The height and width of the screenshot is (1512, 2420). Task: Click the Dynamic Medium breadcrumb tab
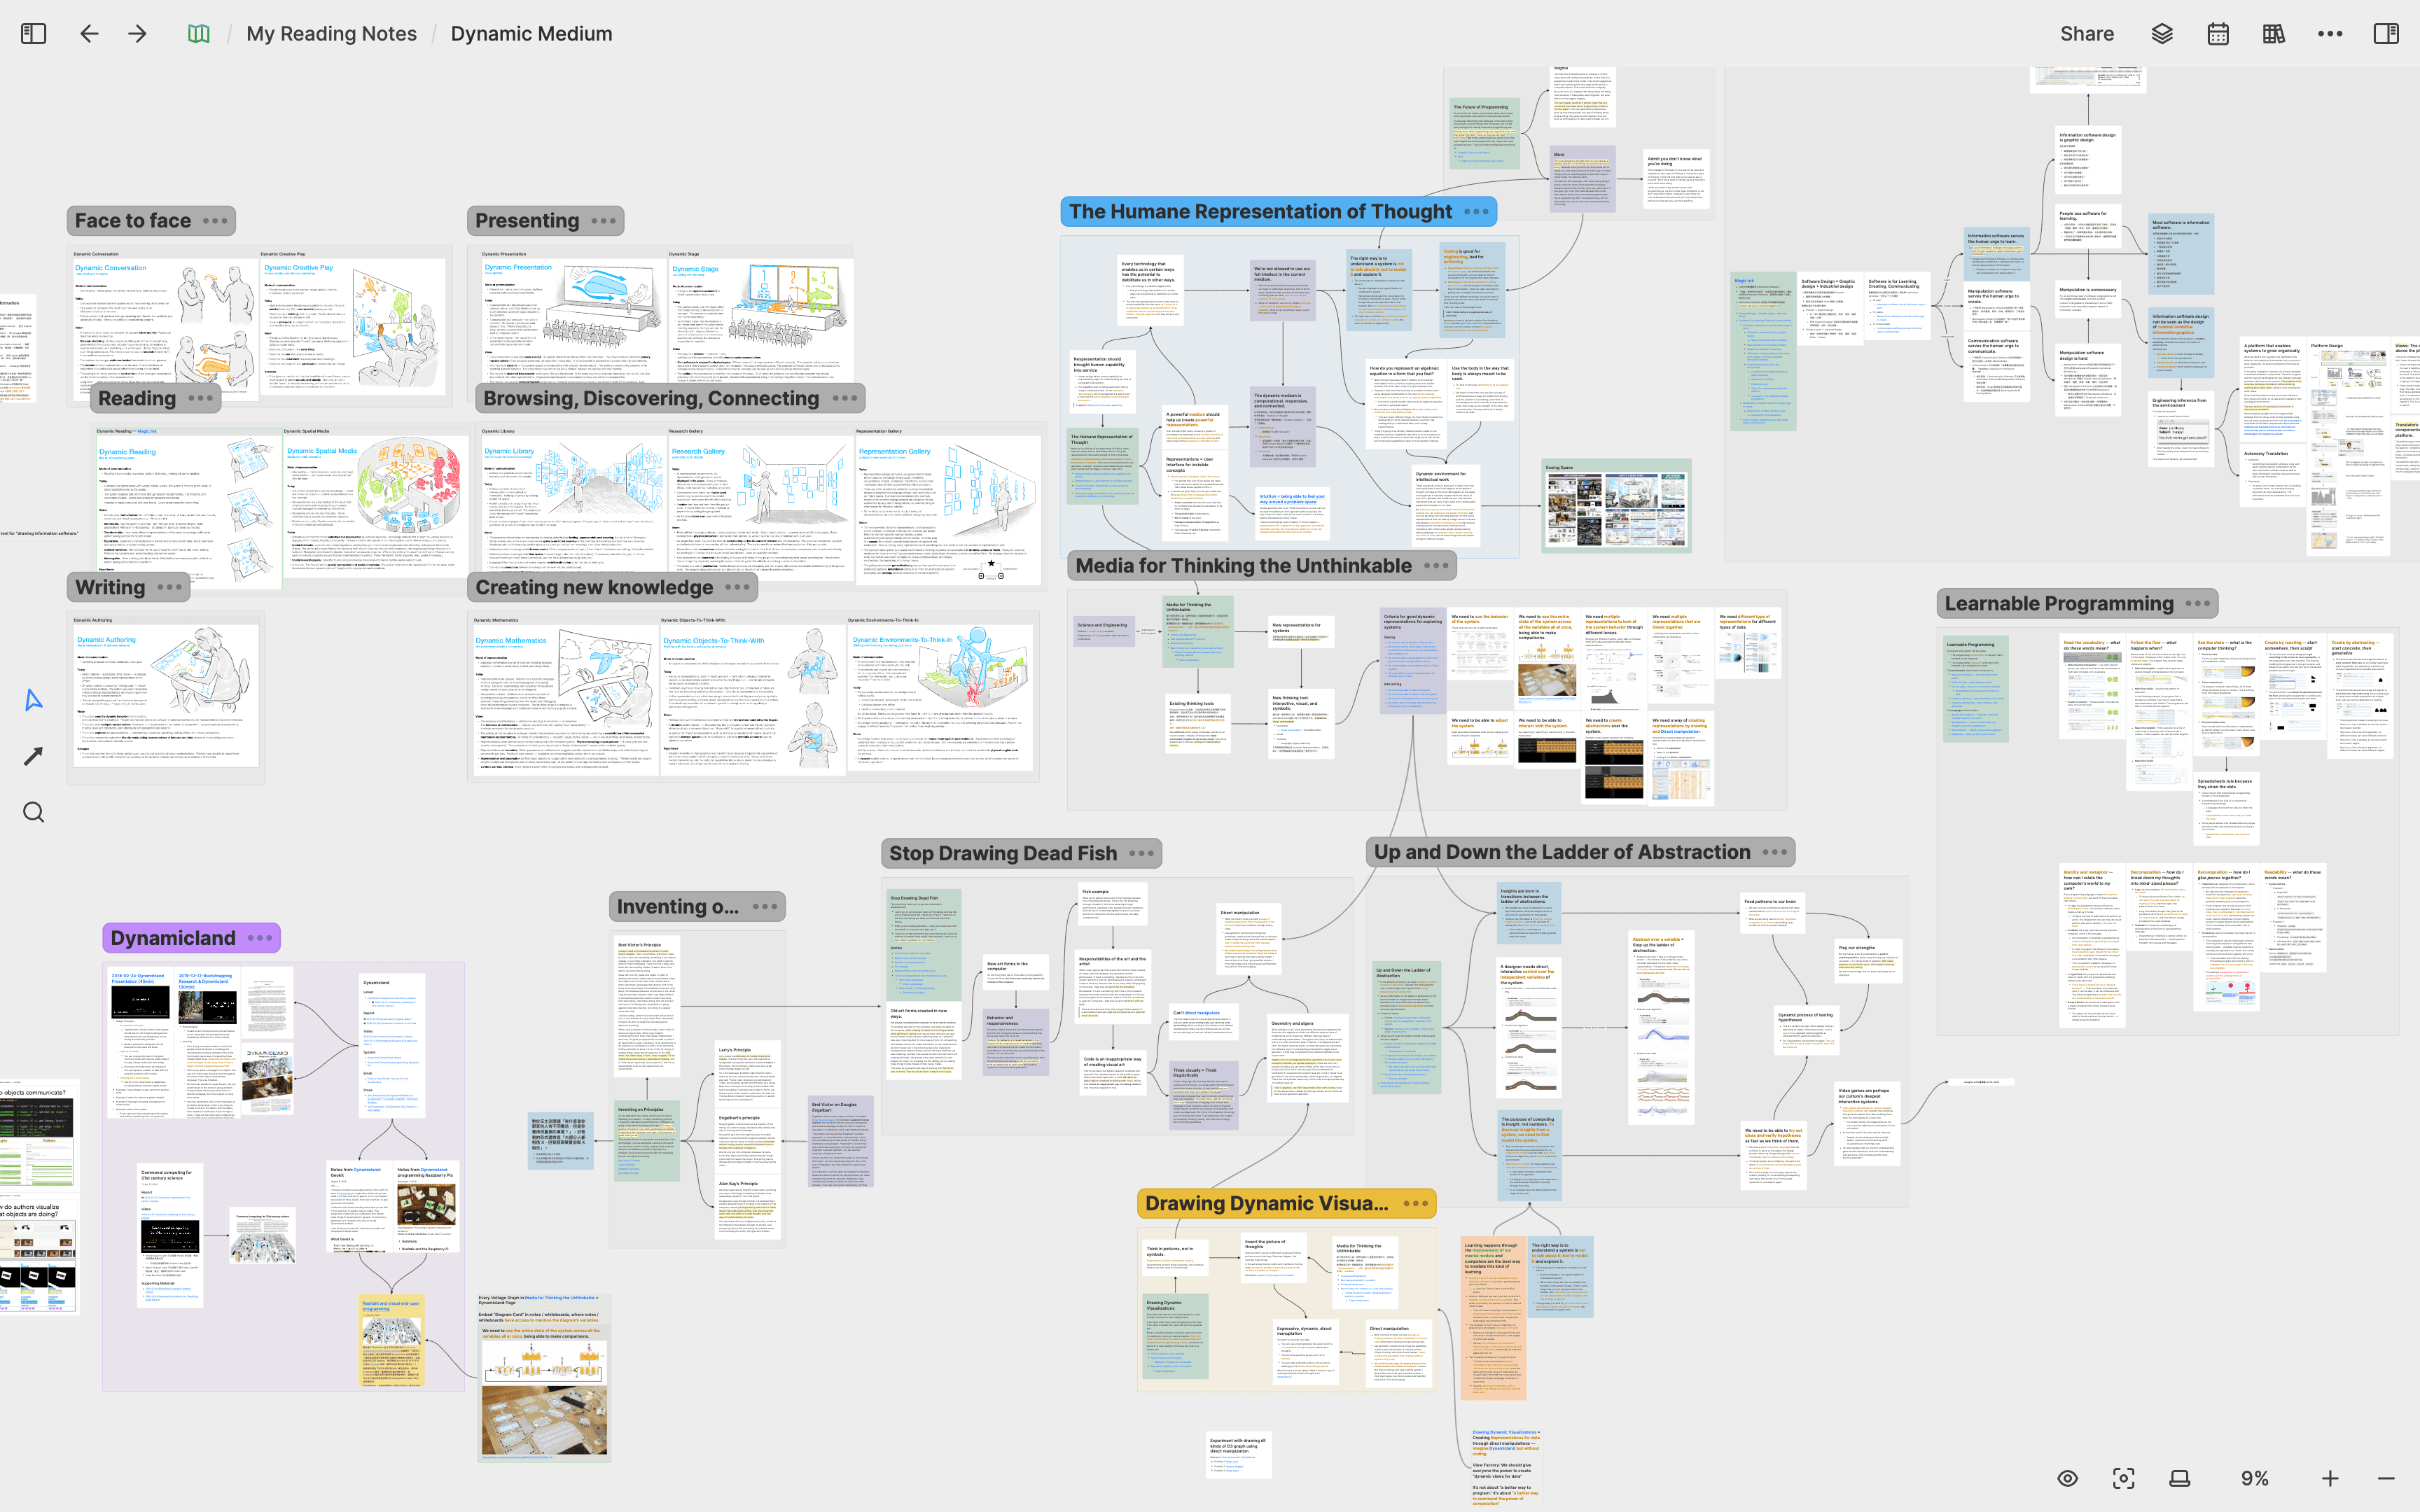531,31
